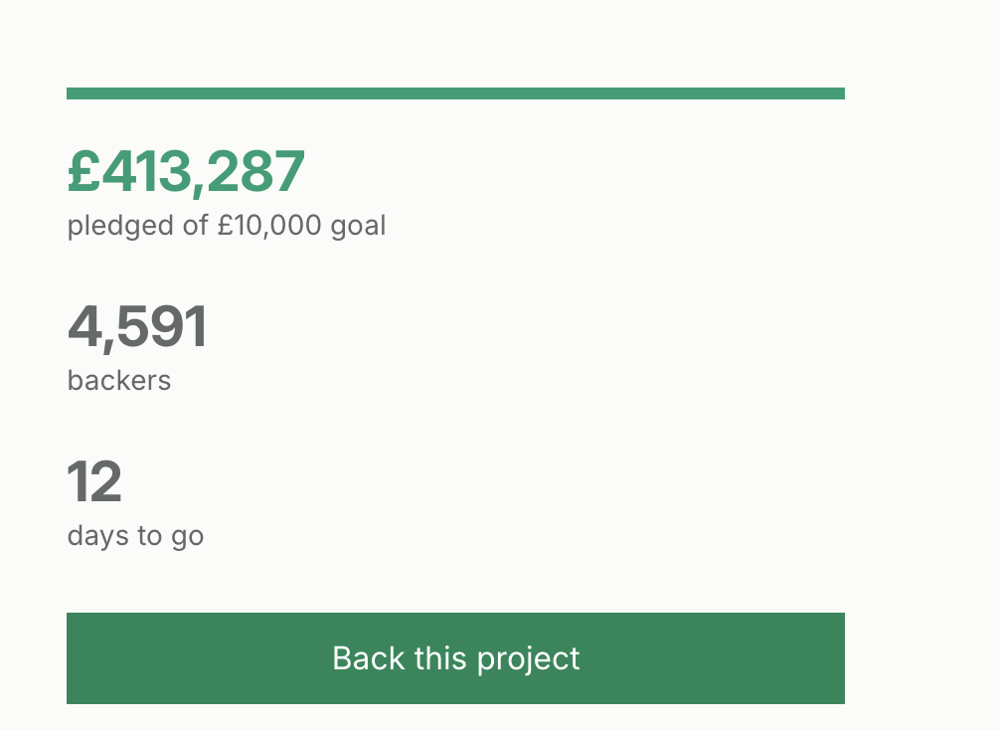This screenshot has width=1000, height=730.
Task: Select the £413,287 pledged amount
Action: pos(186,172)
